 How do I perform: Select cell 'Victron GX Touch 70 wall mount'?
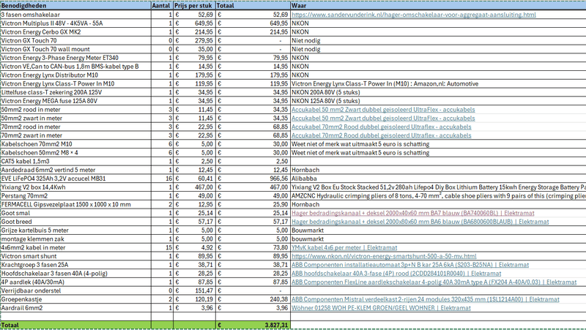(x=76, y=49)
